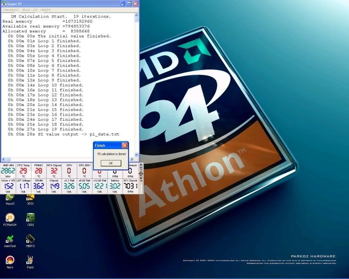Click the horizontal scrollbar left arrow

(x=3, y=159)
